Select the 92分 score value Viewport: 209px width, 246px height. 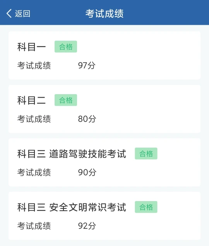tap(87, 226)
